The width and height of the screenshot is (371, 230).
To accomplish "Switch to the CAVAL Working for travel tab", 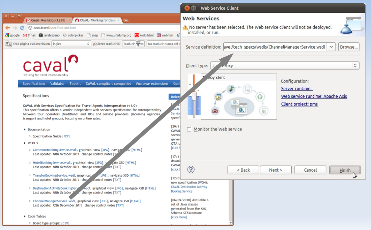I will tap(97, 20).
